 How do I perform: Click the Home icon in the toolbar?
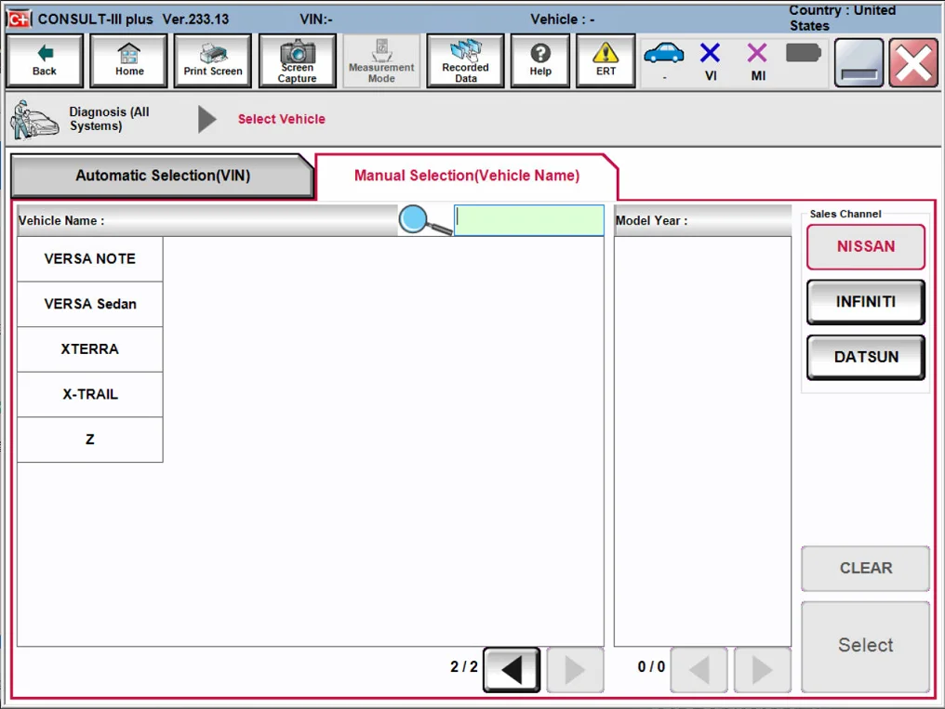click(x=128, y=59)
